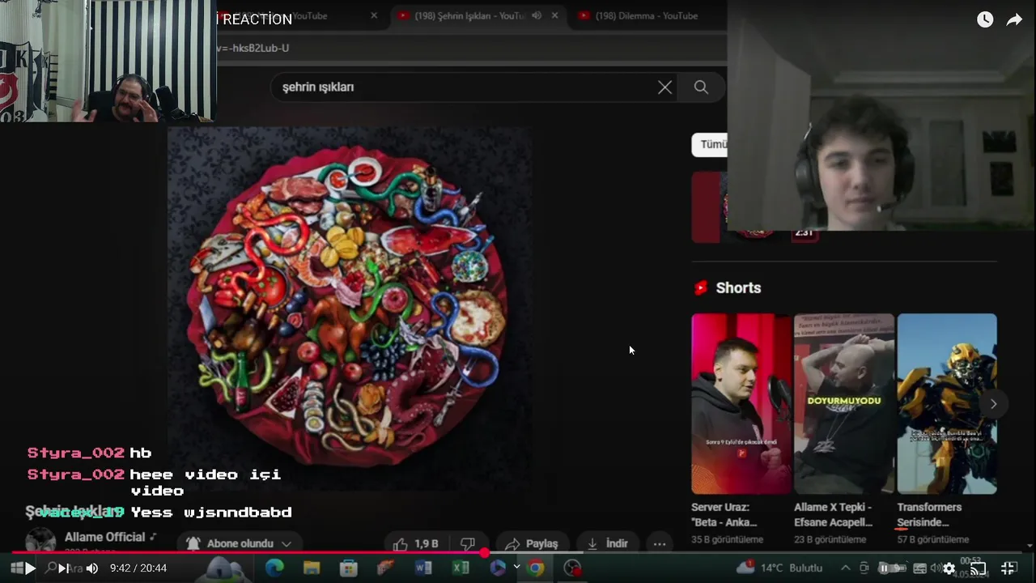The width and height of the screenshot is (1036, 583).
Task: Open the three-dot more actions menu
Action: [x=660, y=543]
